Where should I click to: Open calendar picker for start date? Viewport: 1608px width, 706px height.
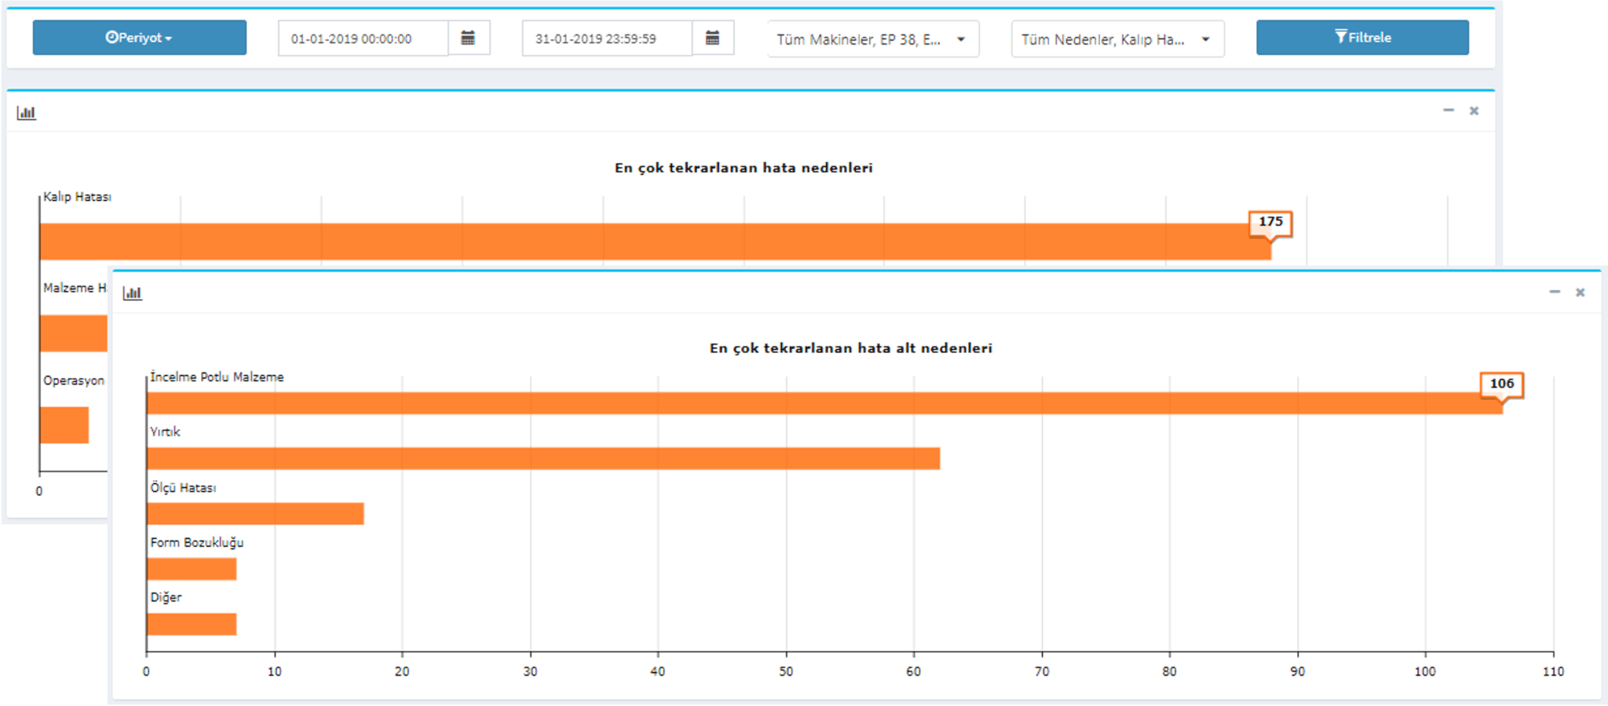(x=469, y=38)
